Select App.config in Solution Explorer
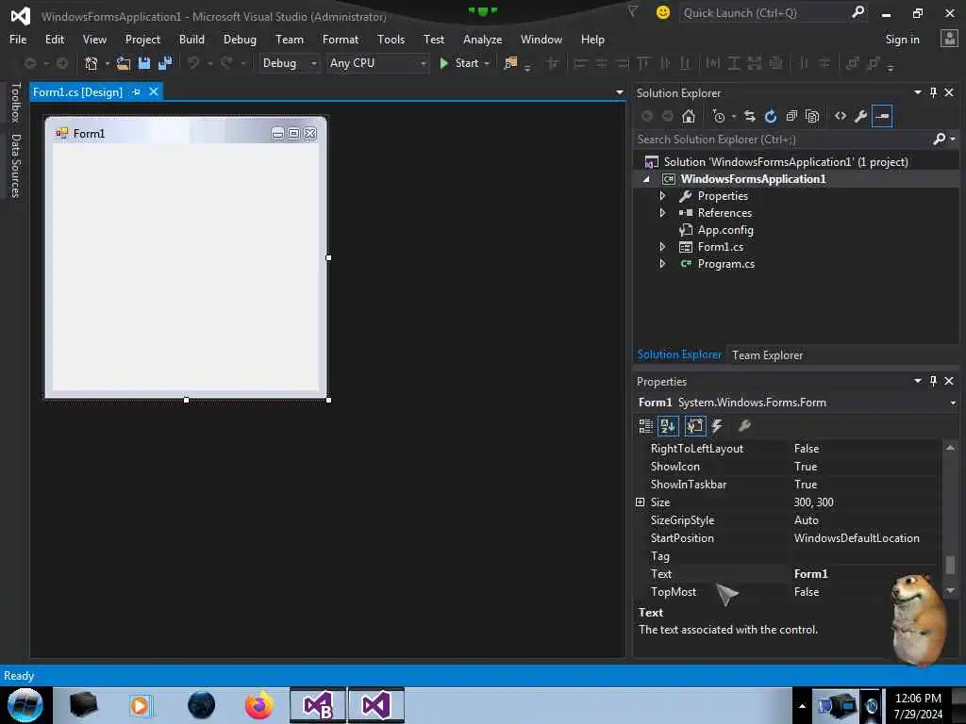Viewport: 966px width, 724px height. (x=725, y=230)
